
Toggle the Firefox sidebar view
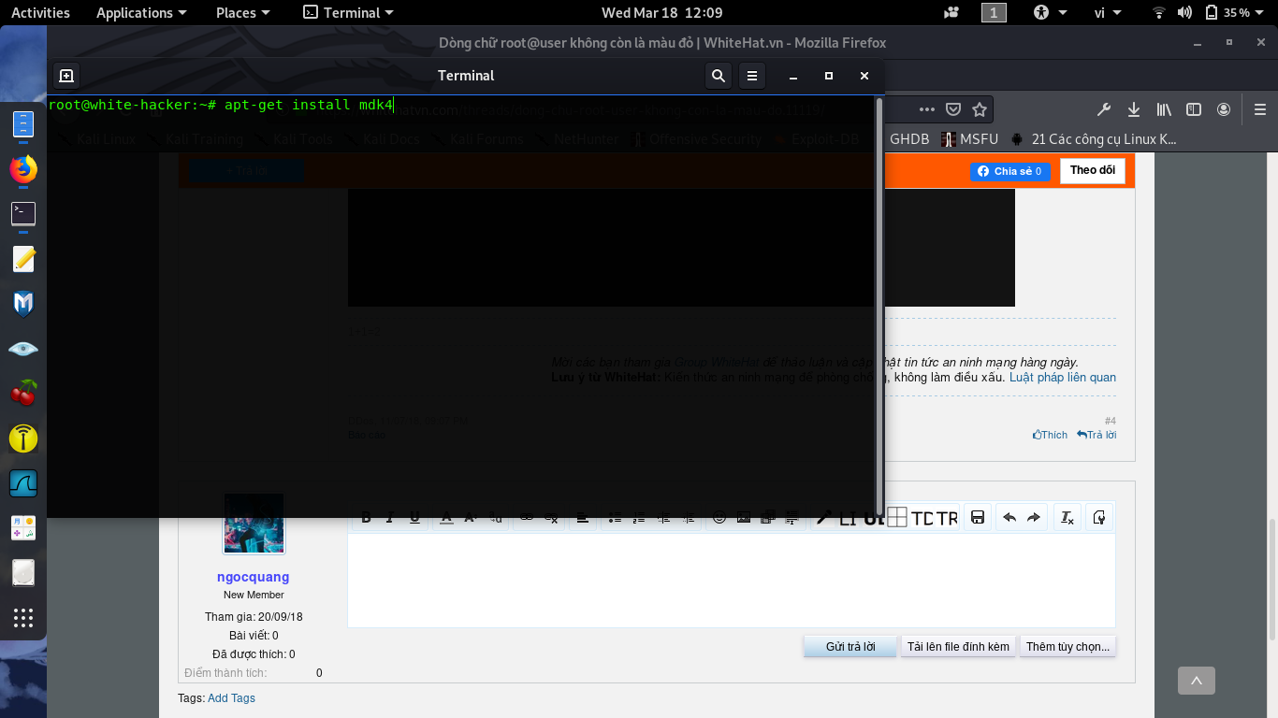(1193, 109)
